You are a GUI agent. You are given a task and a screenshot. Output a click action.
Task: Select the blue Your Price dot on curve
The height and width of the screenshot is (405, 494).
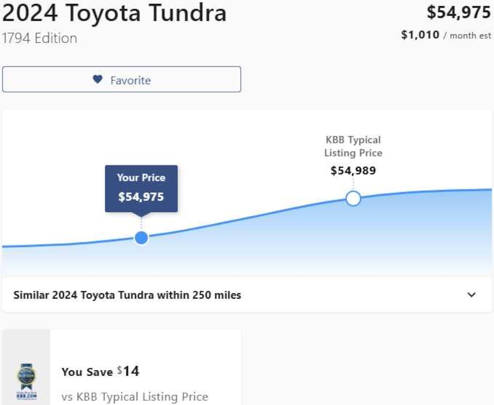141,238
